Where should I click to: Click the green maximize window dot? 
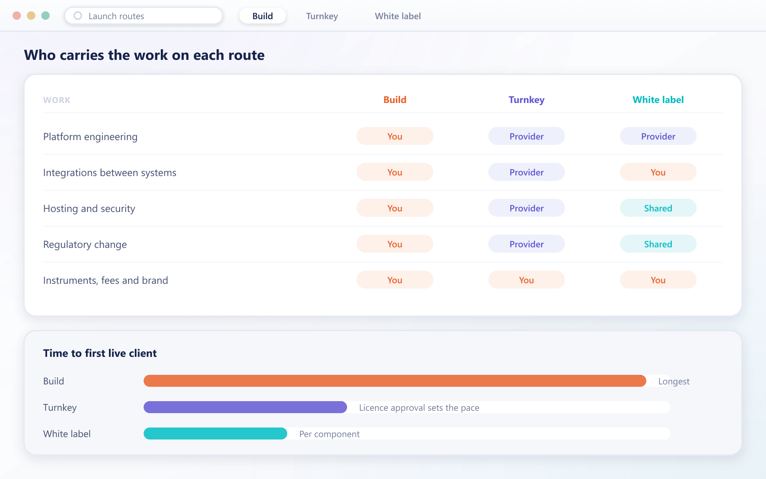[x=45, y=16]
